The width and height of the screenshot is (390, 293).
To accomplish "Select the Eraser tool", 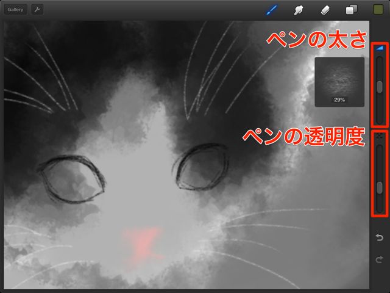I will pos(325,10).
